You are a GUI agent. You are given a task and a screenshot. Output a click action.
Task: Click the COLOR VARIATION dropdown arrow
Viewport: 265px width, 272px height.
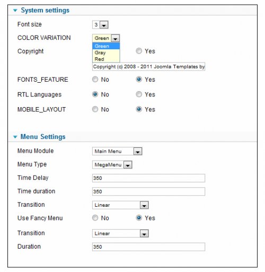pos(116,38)
